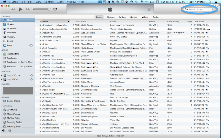
Task: Switch to the Videos view tab
Action: tap(145, 17)
